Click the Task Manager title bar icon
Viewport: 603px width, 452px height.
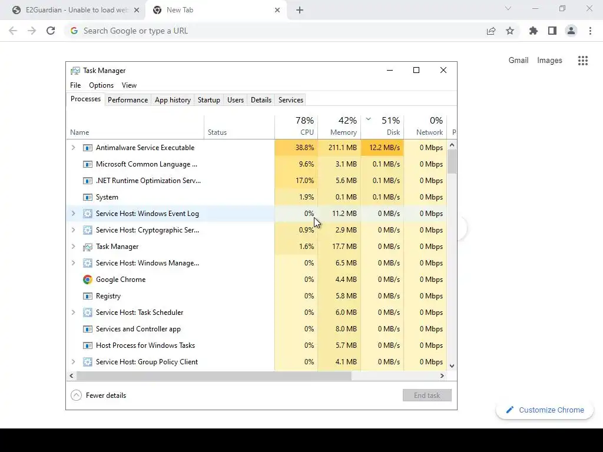75,71
